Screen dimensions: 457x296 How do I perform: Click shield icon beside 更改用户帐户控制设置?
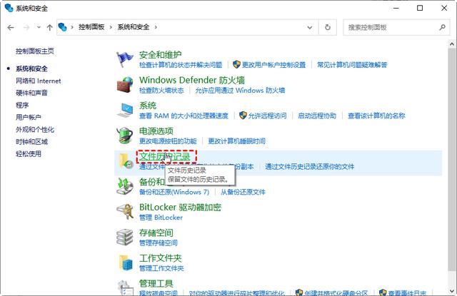pos(236,64)
